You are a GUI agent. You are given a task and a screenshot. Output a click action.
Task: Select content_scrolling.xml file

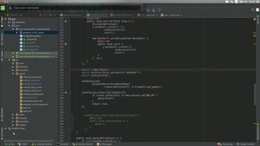tap(33, 94)
